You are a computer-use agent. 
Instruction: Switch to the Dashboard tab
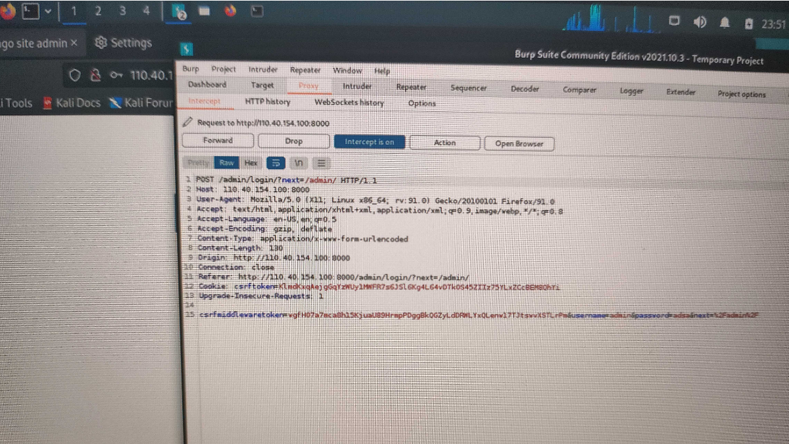[207, 84]
